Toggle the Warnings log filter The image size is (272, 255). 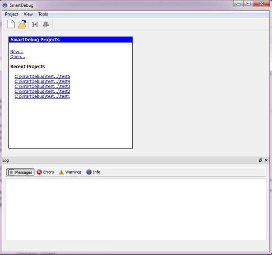(70, 172)
